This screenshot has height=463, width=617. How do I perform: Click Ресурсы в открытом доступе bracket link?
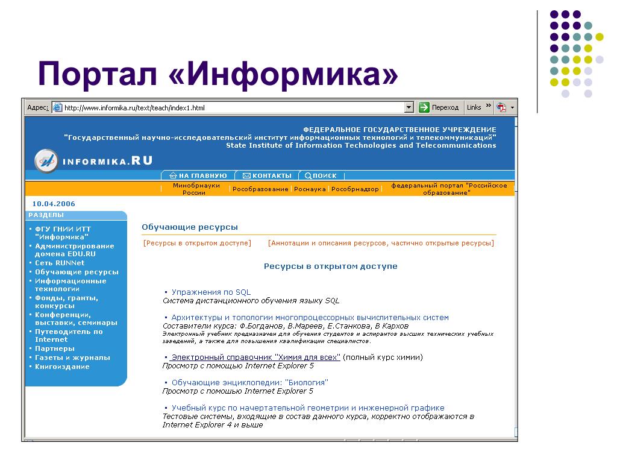point(197,244)
